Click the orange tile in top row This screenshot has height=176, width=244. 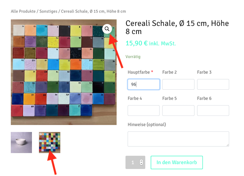click(x=30, y=31)
